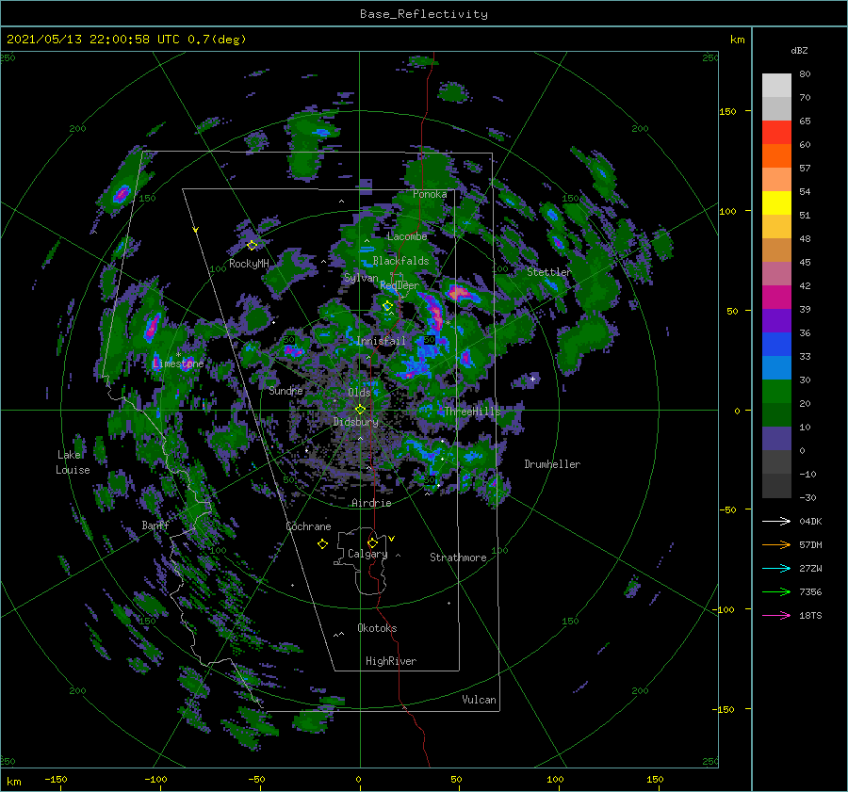Image resolution: width=848 pixels, height=792 pixels.
Task: Select the yellow diamond marker above Calgary
Action: click(x=372, y=542)
